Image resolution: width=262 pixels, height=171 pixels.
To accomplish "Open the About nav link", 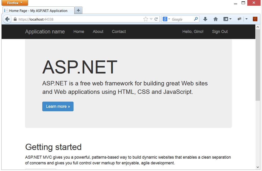I will [98, 32].
